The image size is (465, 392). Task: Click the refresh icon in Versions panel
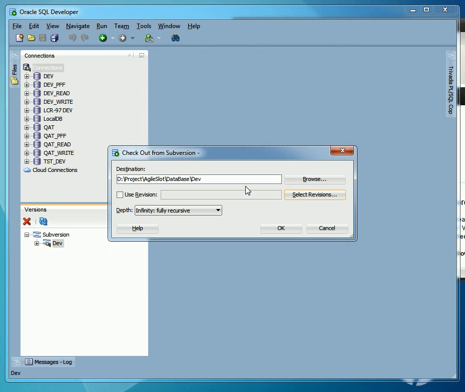[44, 221]
